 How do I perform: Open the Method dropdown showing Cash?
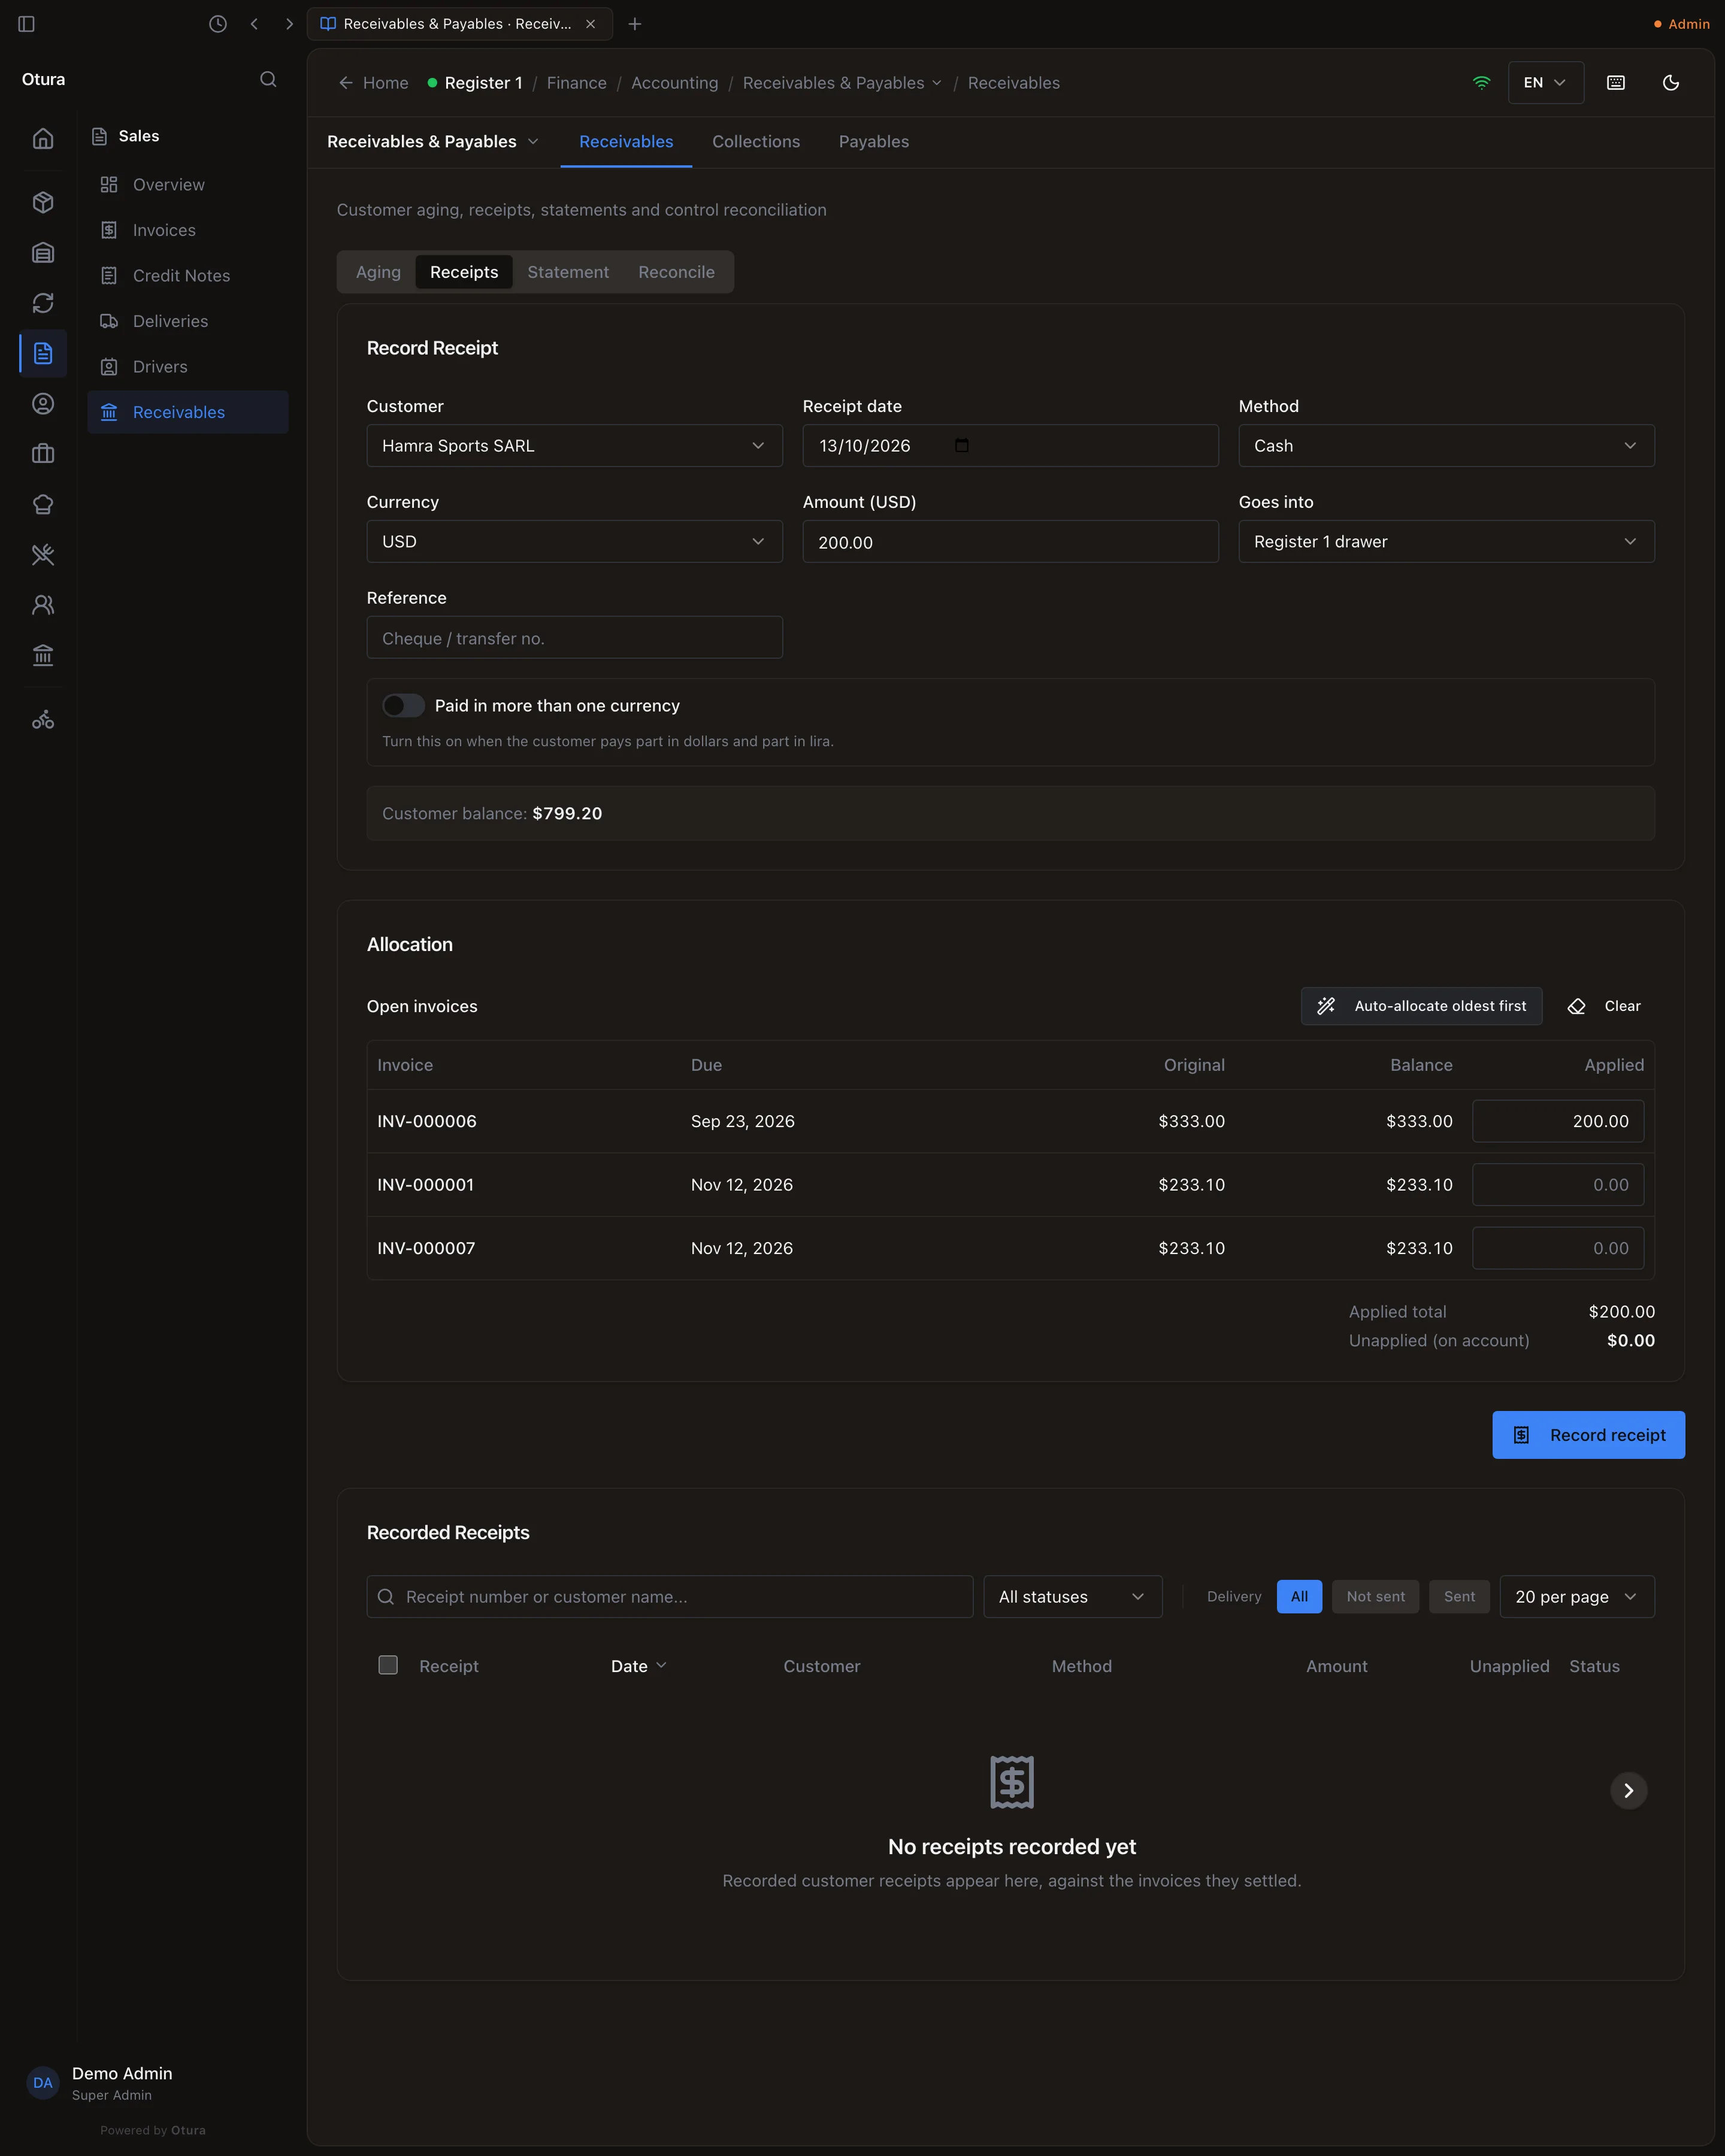click(1446, 446)
